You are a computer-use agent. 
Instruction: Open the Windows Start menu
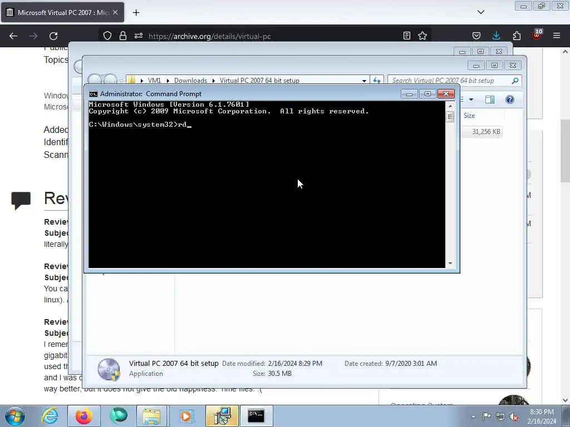15,416
